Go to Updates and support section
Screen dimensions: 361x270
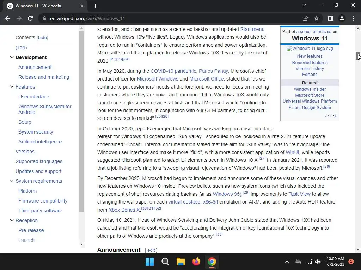[38, 172]
